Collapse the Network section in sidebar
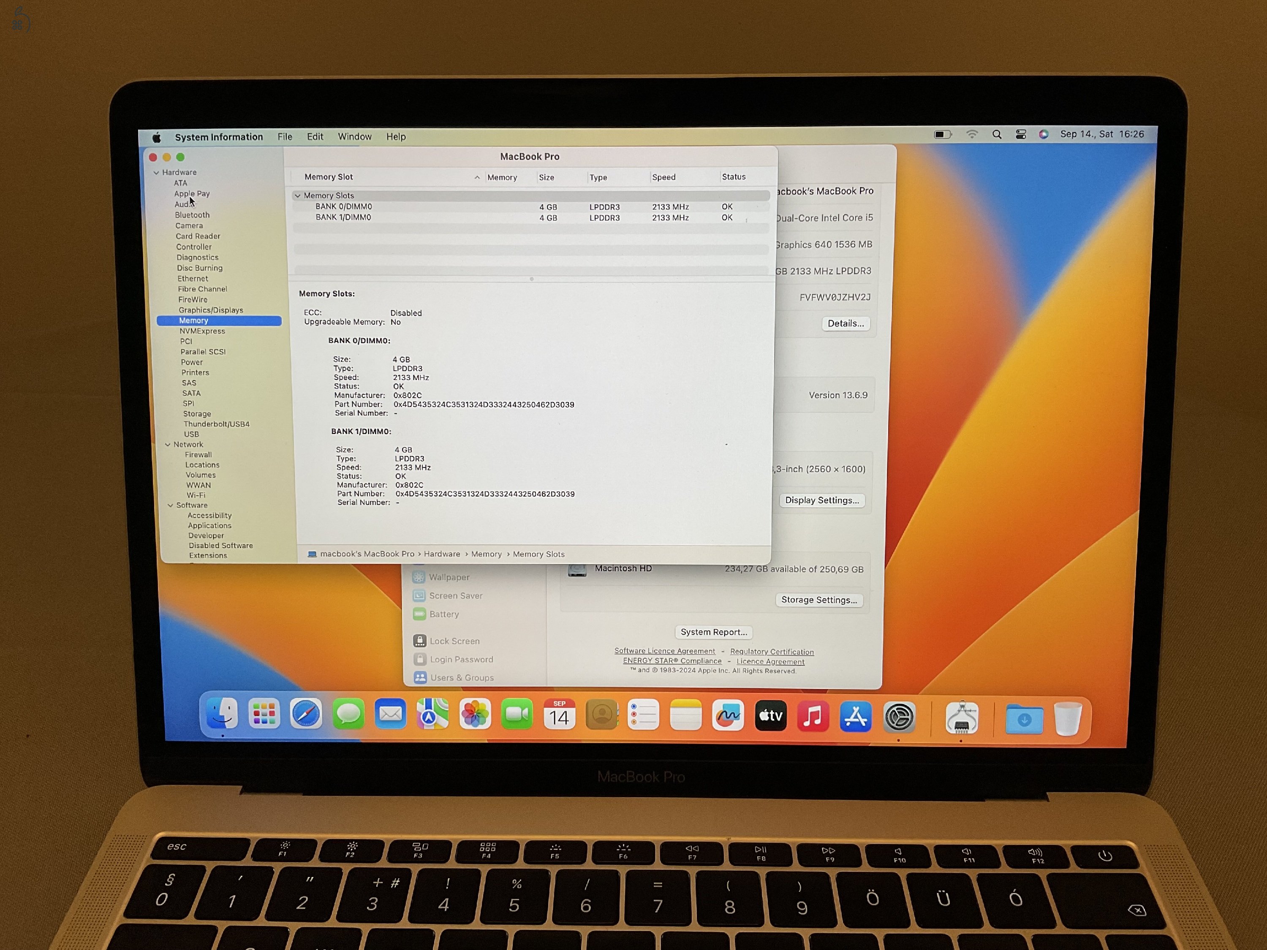Viewport: 1267px width, 950px height. point(168,444)
